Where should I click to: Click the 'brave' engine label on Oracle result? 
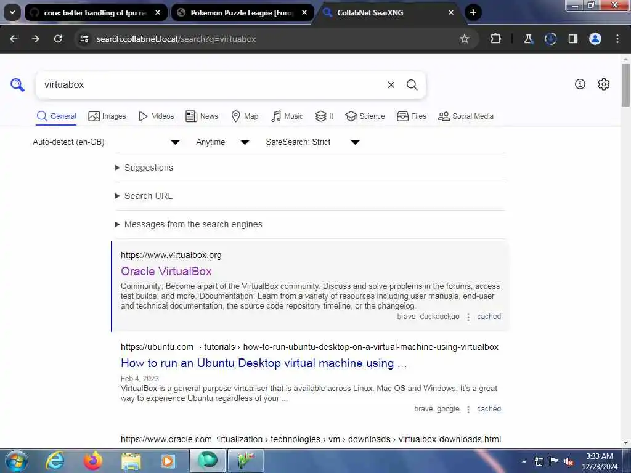click(x=406, y=317)
